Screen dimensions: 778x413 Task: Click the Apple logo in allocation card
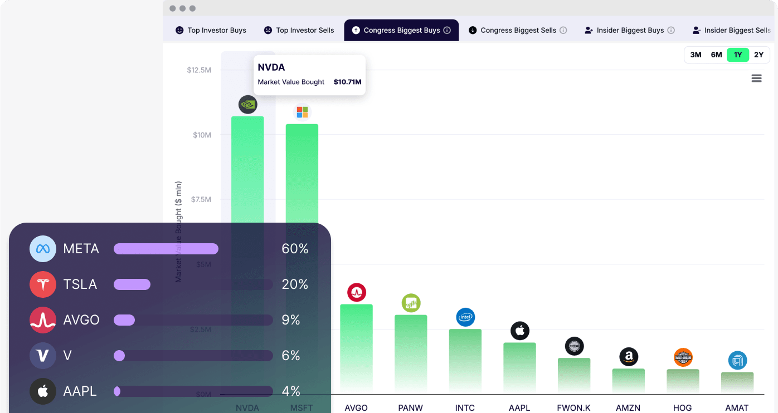pyautogui.click(x=43, y=391)
